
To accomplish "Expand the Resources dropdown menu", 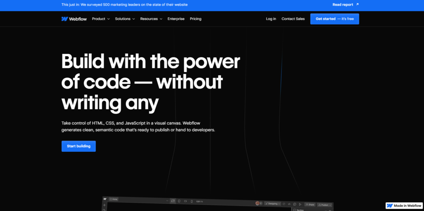I will click(151, 19).
